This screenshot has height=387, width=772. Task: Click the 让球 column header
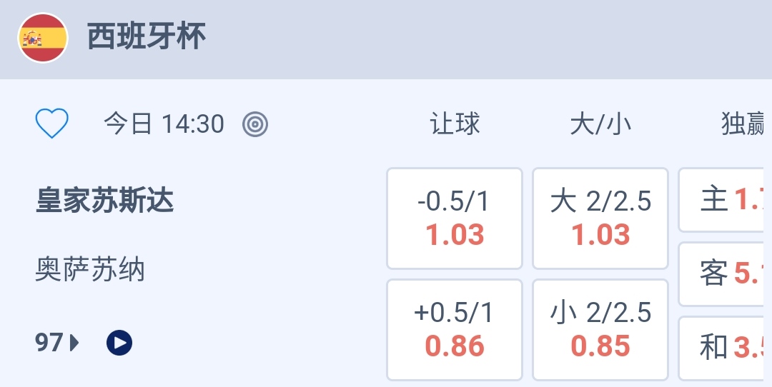[x=455, y=124]
